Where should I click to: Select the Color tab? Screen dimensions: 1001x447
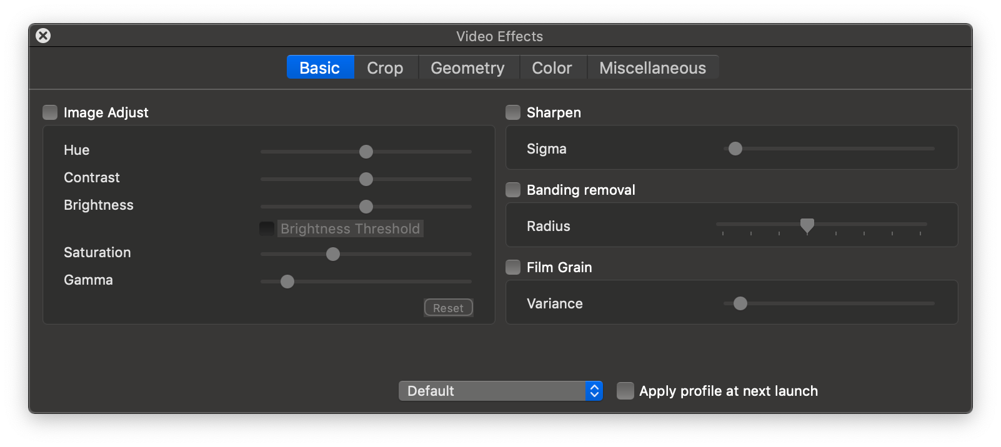pos(552,67)
